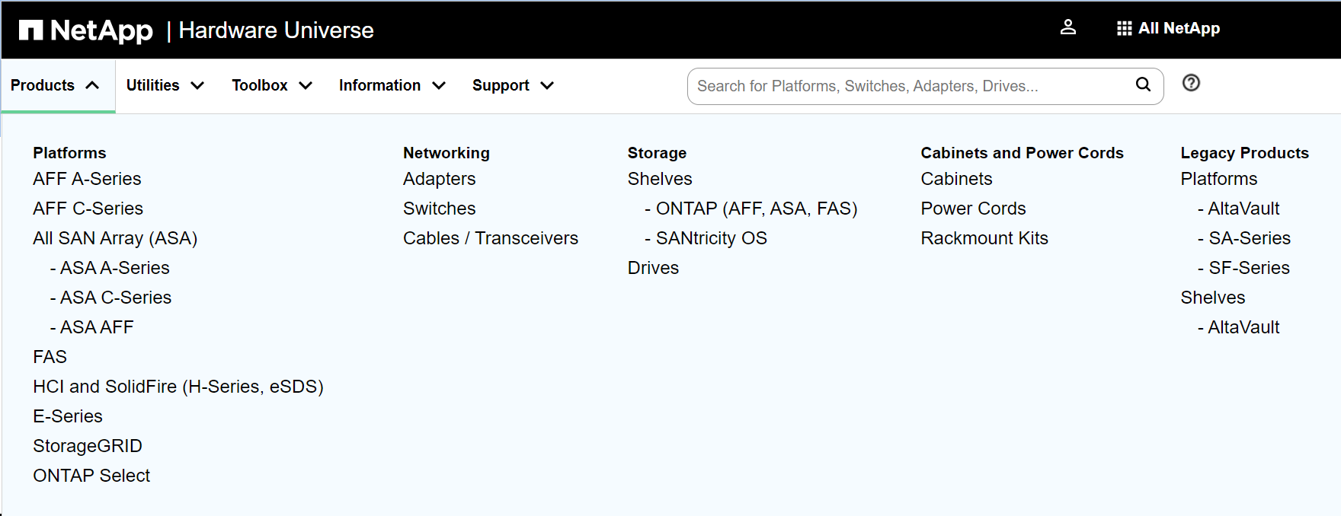Image resolution: width=1341 pixels, height=516 pixels.
Task: Open legacy SF-Series platforms
Action: pos(1249,268)
